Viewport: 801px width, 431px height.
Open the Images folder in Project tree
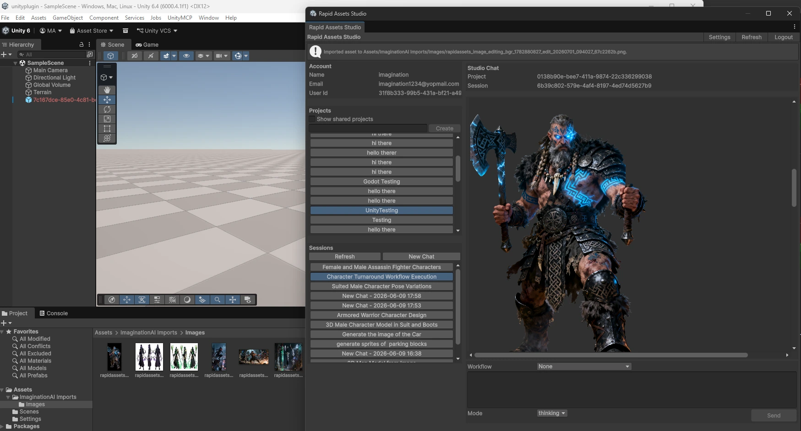[x=35, y=404]
